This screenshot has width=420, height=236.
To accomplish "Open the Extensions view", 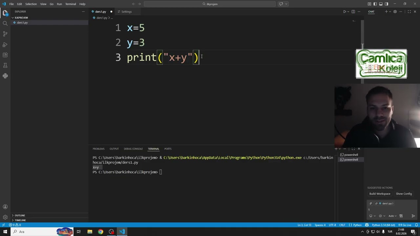I will pyautogui.click(x=5, y=55).
